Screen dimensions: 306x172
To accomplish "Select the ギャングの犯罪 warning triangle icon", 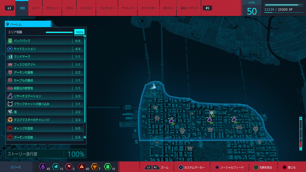I will 10,128.
